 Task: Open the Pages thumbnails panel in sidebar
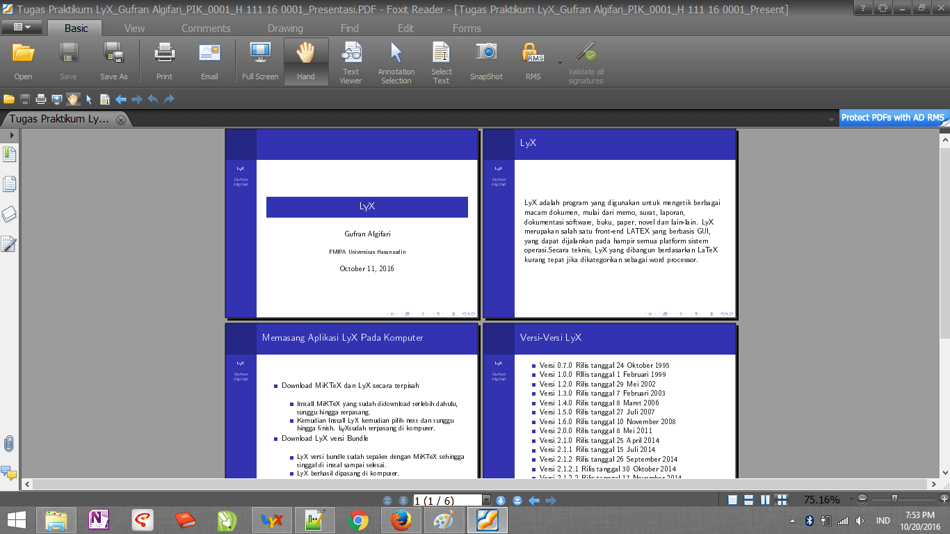[x=9, y=184]
